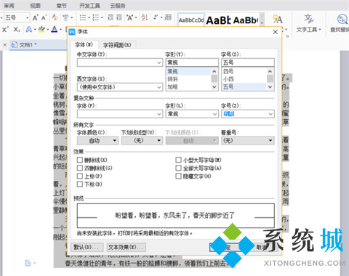Open the underline style (下划线线型) dropdown
The width and height of the screenshot is (349, 276).
point(142,140)
